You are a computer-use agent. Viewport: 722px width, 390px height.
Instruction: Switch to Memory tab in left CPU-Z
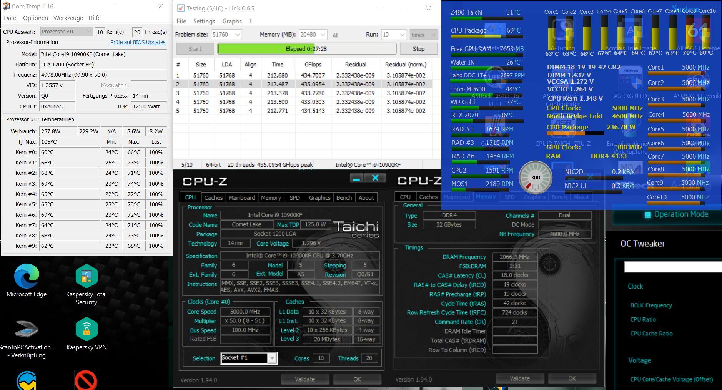click(271, 197)
